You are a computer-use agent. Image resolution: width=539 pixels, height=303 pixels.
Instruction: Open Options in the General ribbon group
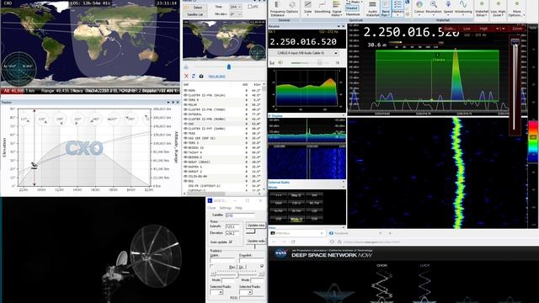(292, 8)
